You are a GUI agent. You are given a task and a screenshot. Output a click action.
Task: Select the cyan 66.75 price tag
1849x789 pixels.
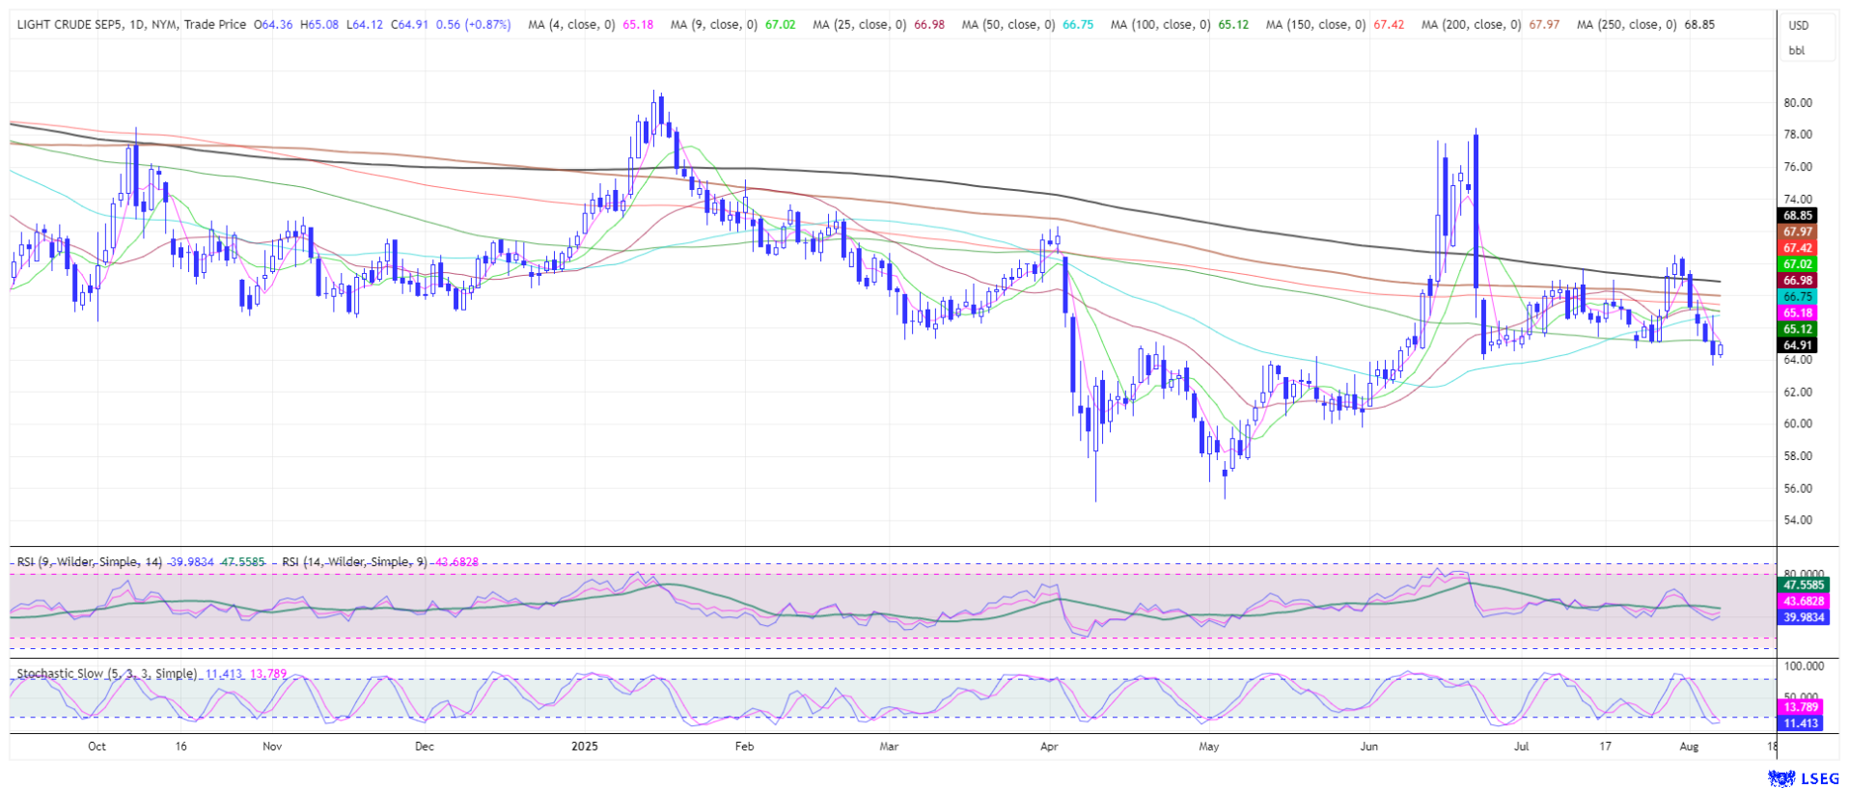coord(1798,297)
